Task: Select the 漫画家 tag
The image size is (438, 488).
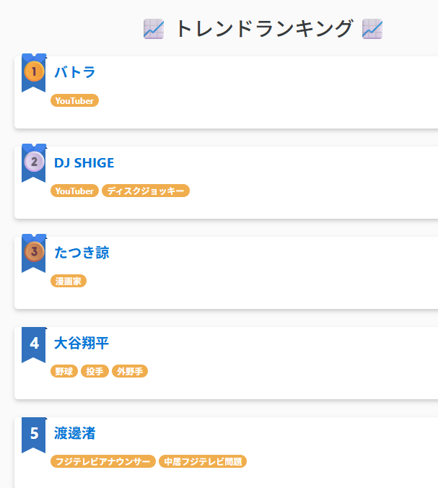Action: pos(69,281)
